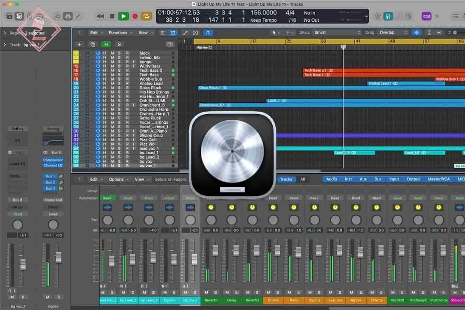Viewport: 465px width, 310px height.
Task: Switch to the All tab in the Mixer
Action: [x=303, y=179]
